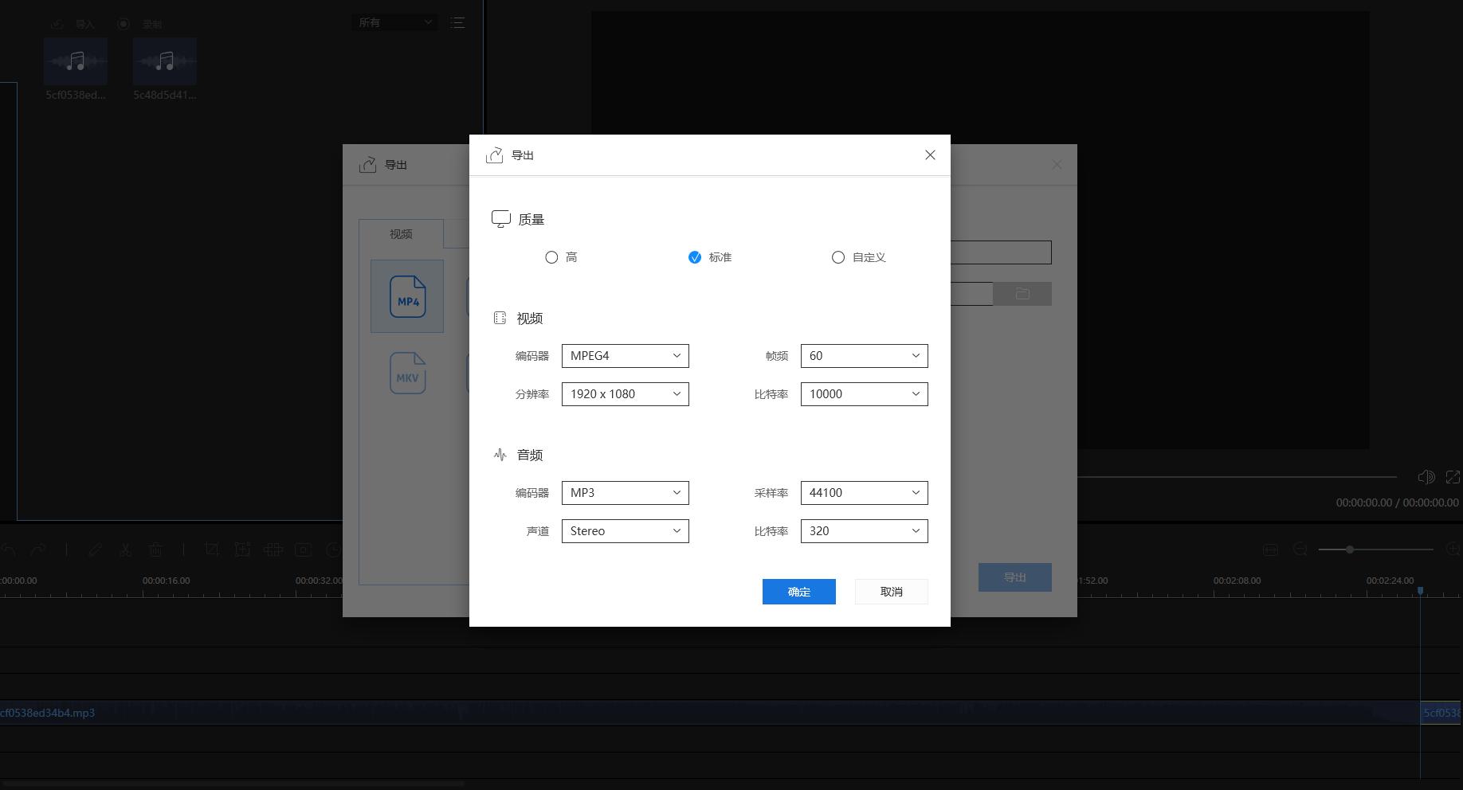Select the 高 quality radio button

click(x=551, y=256)
